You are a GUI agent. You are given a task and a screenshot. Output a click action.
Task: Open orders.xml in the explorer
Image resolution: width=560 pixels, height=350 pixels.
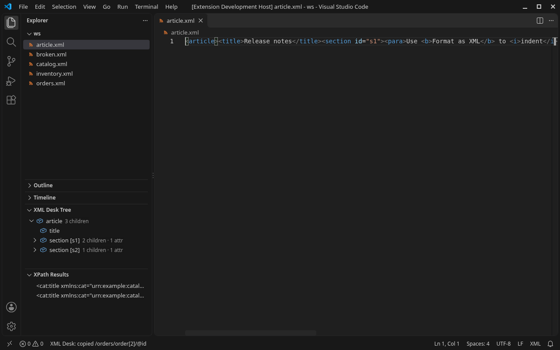[x=86, y=84]
